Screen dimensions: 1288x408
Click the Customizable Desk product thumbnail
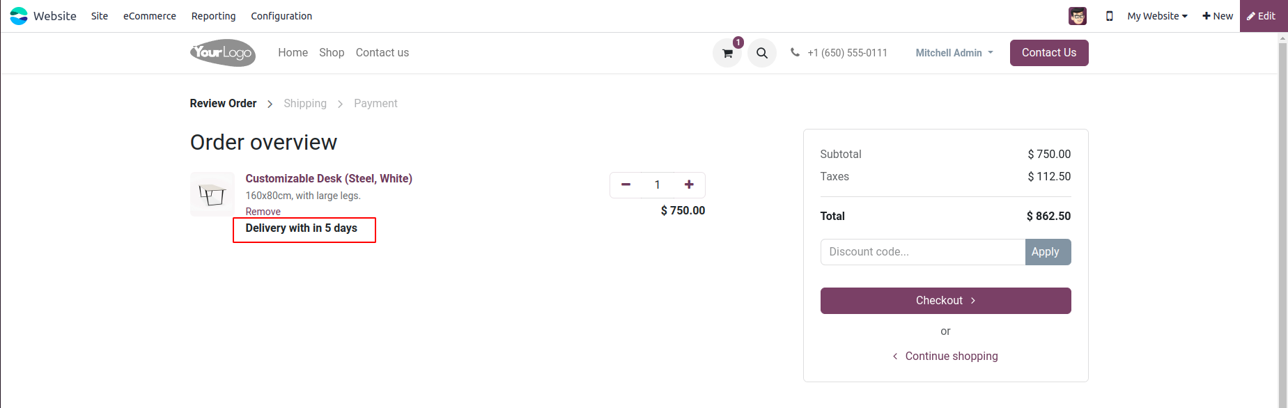coord(212,194)
